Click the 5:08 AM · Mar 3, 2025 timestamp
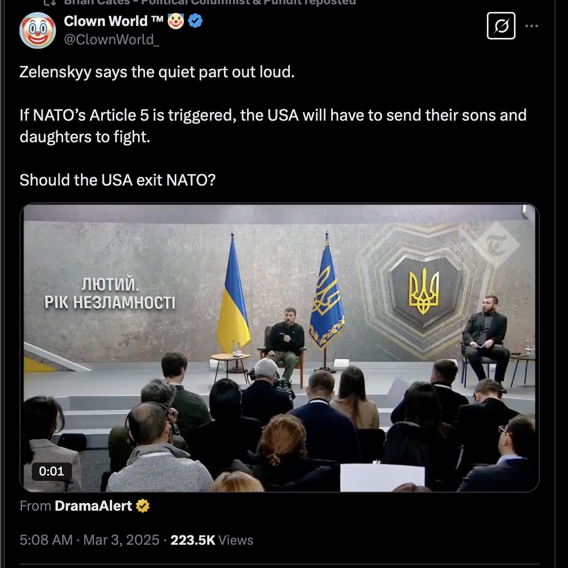568x568 pixels. (89, 540)
